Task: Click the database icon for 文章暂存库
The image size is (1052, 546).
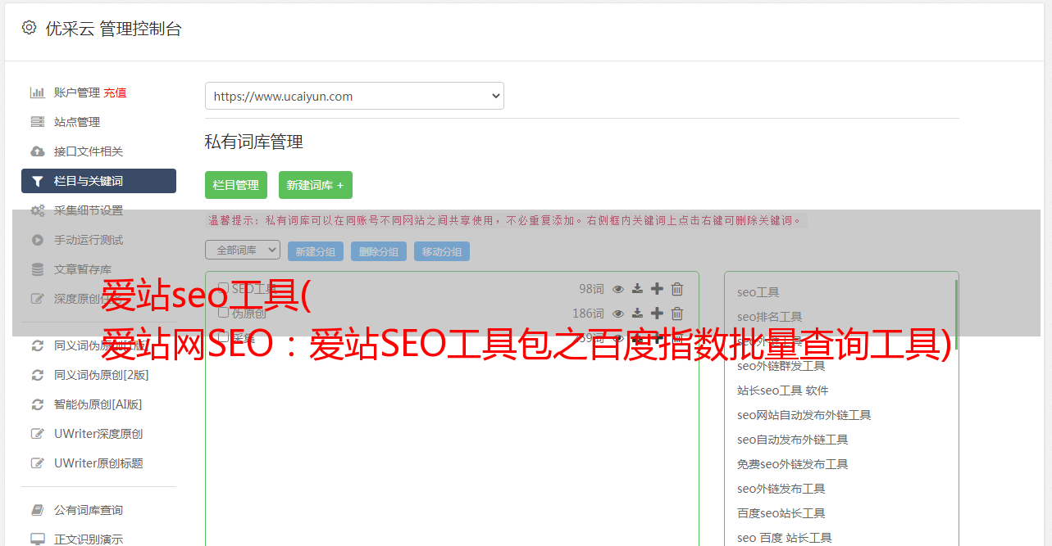Action: 37,269
